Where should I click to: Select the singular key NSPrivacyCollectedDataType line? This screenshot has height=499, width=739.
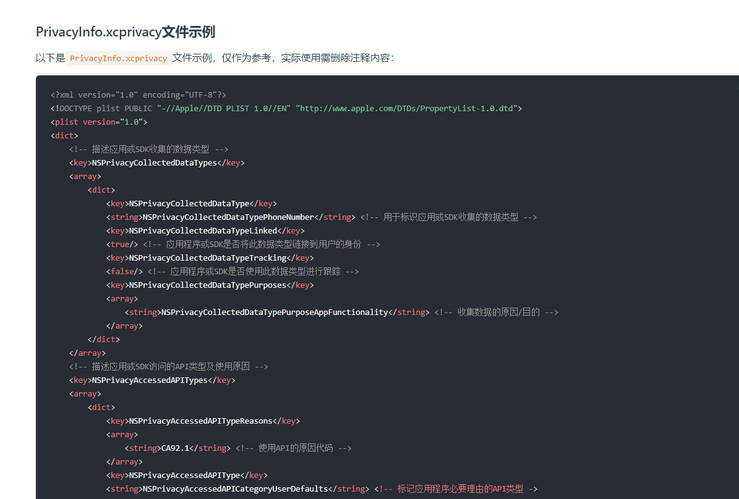click(x=191, y=203)
